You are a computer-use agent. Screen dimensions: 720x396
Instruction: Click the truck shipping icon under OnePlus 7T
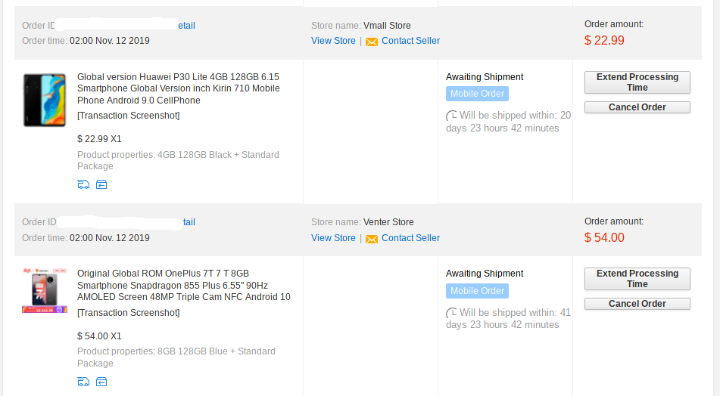(83, 382)
